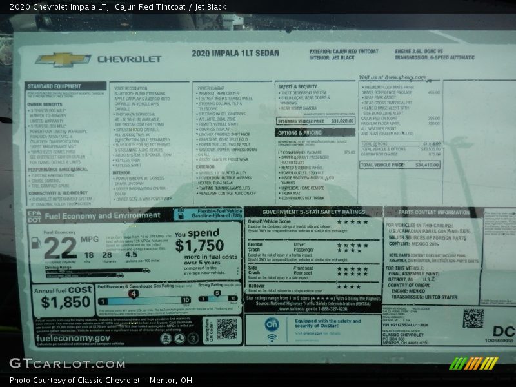Click the 'PERFORMANCE & MECHANICAL' subheading
This screenshot has width=516, height=387.
57,170
